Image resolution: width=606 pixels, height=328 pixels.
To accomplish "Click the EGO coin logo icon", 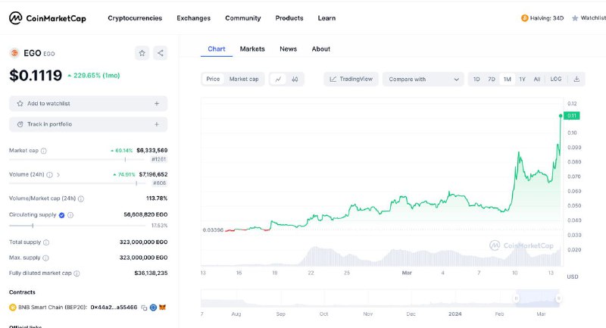I will tap(14, 53).
